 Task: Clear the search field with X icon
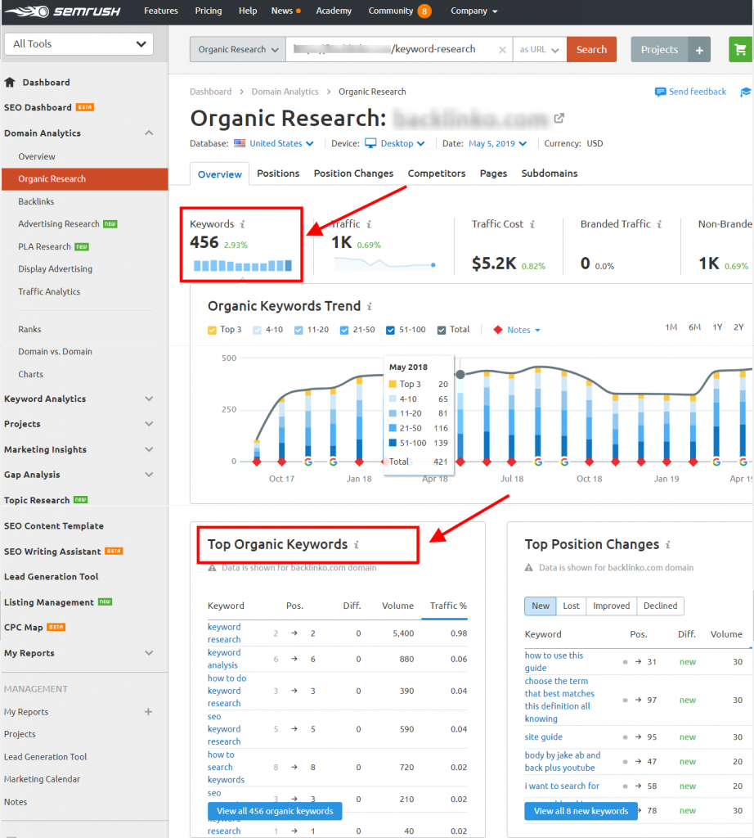point(502,50)
